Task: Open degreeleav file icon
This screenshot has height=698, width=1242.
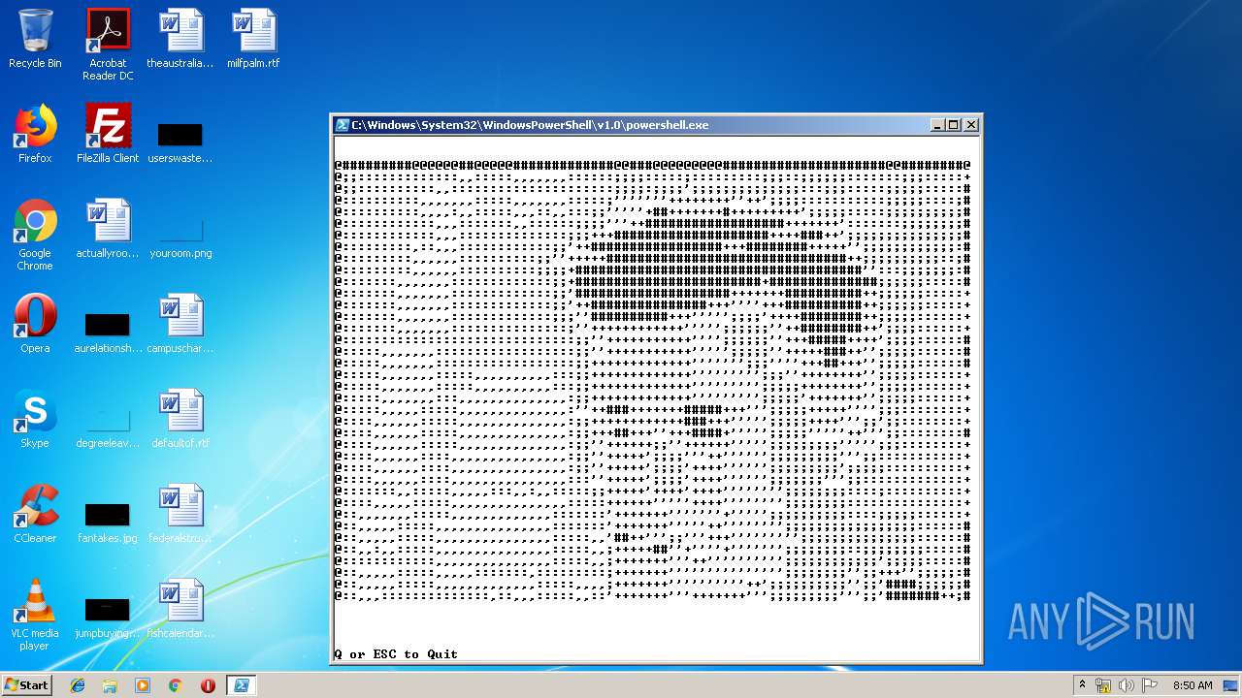Action: (108, 427)
